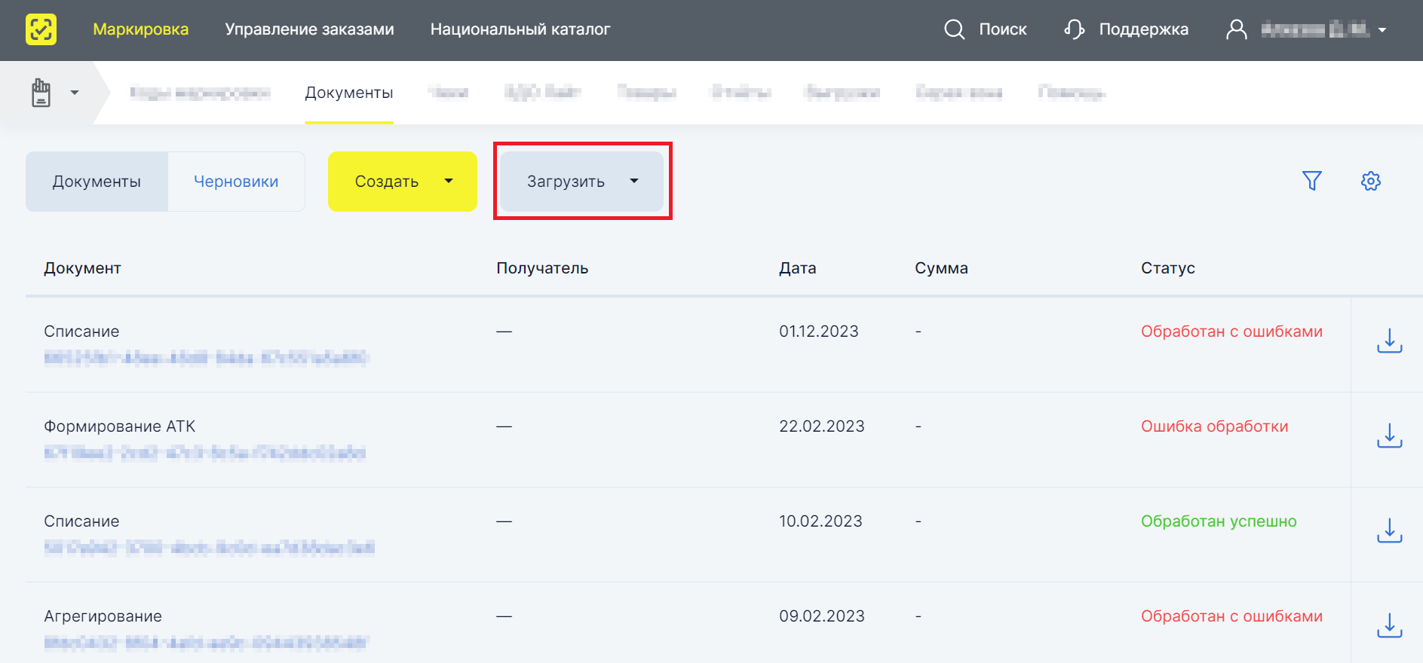Expand the Загрузить dropdown
This screenshot has width=1423, height=663.
coord(582,182)
